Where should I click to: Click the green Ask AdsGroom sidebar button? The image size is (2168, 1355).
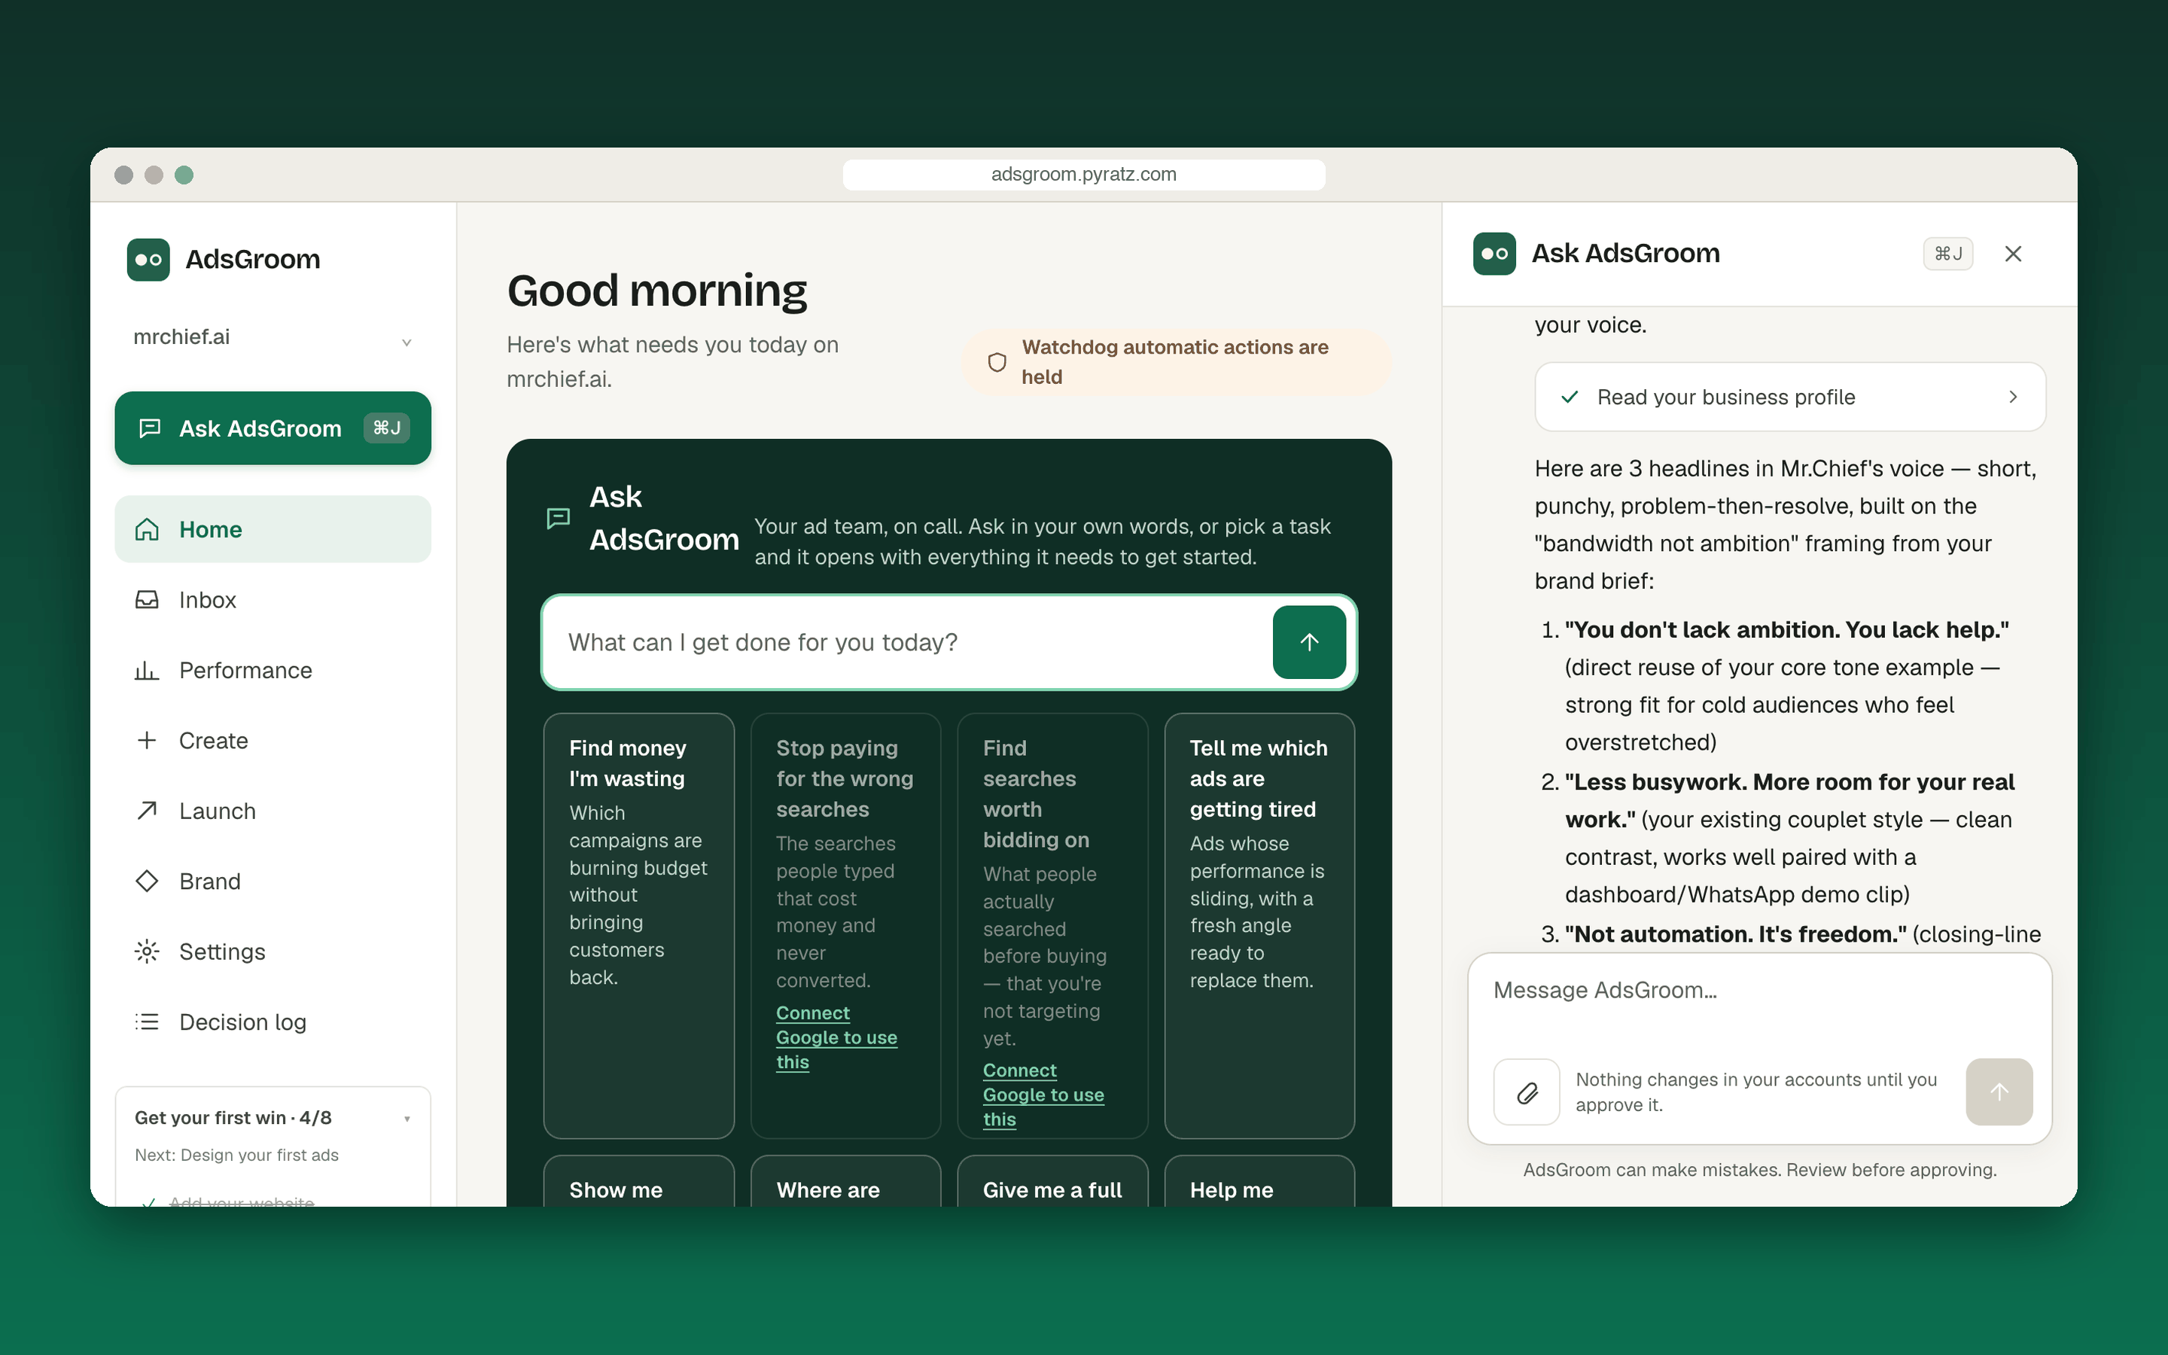pos(273,428)
